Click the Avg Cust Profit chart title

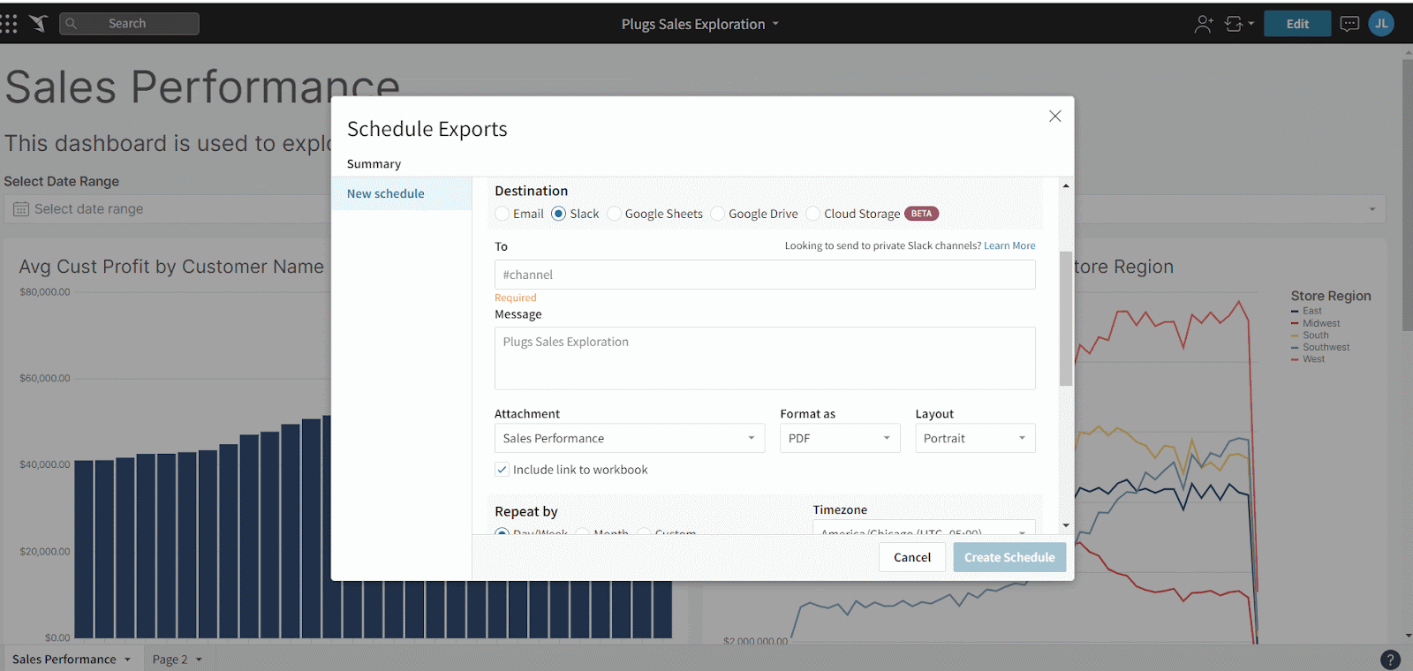point(171,267)
